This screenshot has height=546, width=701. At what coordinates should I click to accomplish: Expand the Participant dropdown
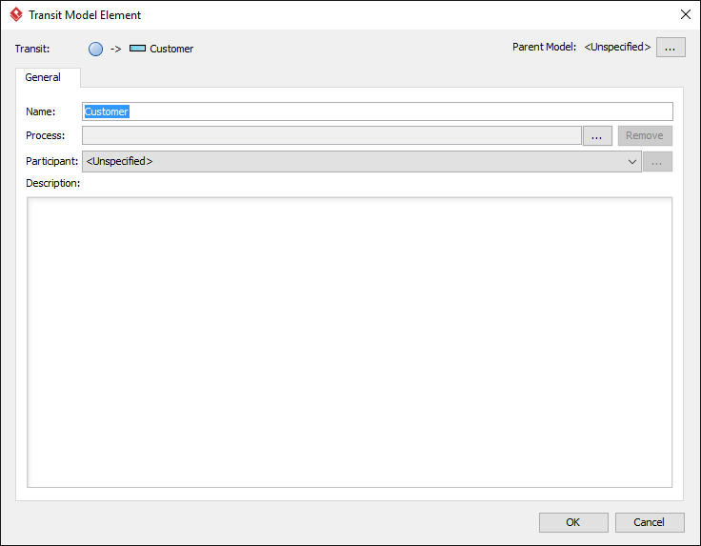[x=362, y=161]
